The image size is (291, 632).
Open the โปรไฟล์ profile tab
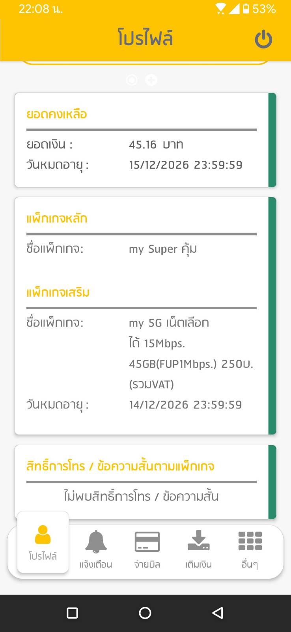pos(43,542)
